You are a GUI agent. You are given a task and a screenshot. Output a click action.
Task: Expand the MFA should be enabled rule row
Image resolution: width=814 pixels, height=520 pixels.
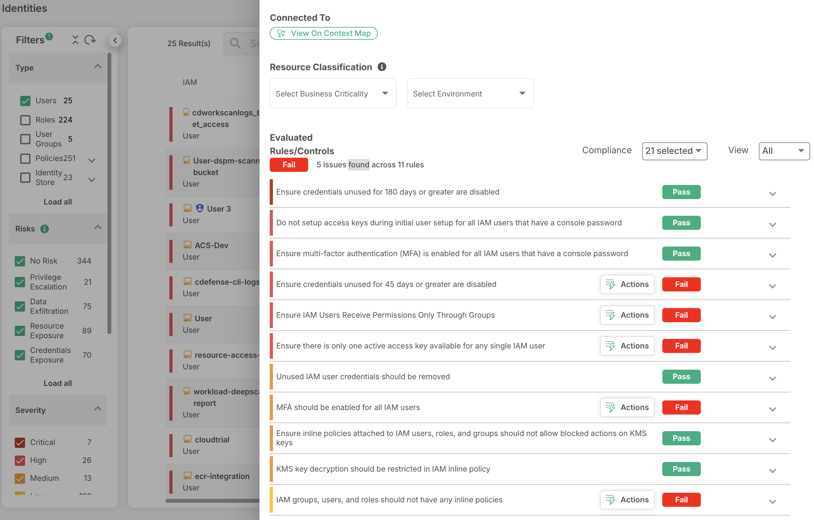pyautogui.click(x=772, y=409)
